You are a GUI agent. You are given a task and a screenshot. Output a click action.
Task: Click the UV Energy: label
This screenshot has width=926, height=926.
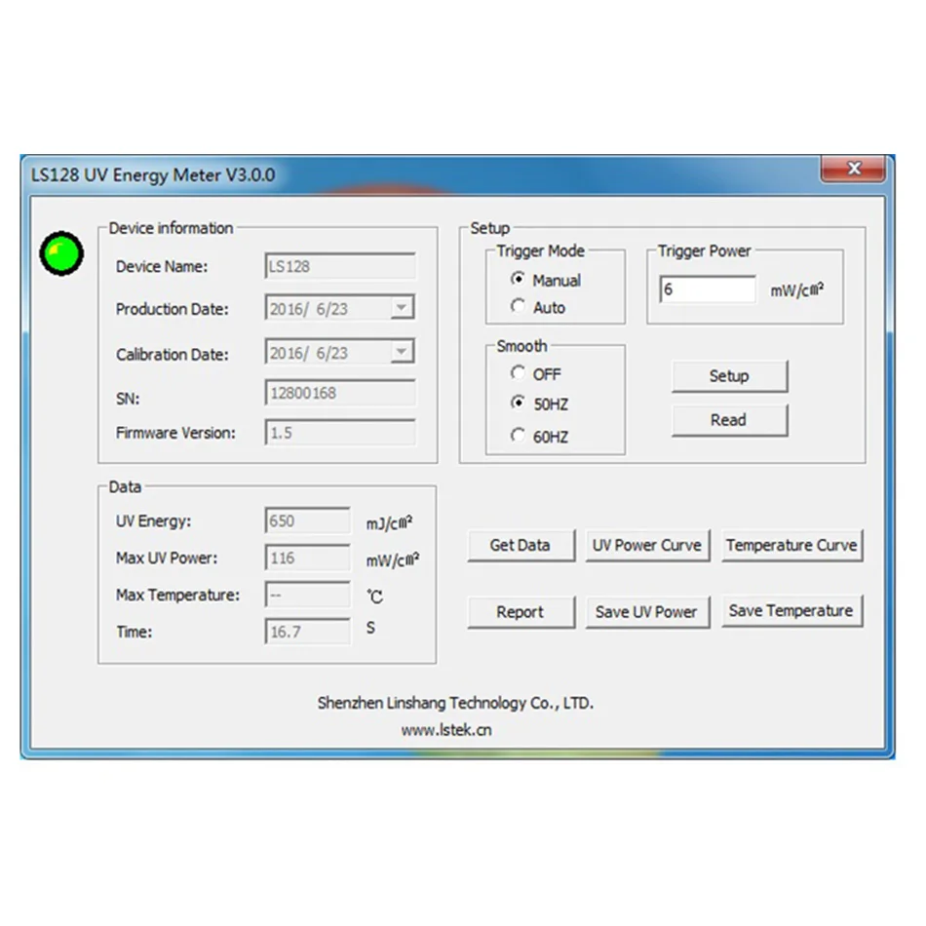(x=154, y=521)
